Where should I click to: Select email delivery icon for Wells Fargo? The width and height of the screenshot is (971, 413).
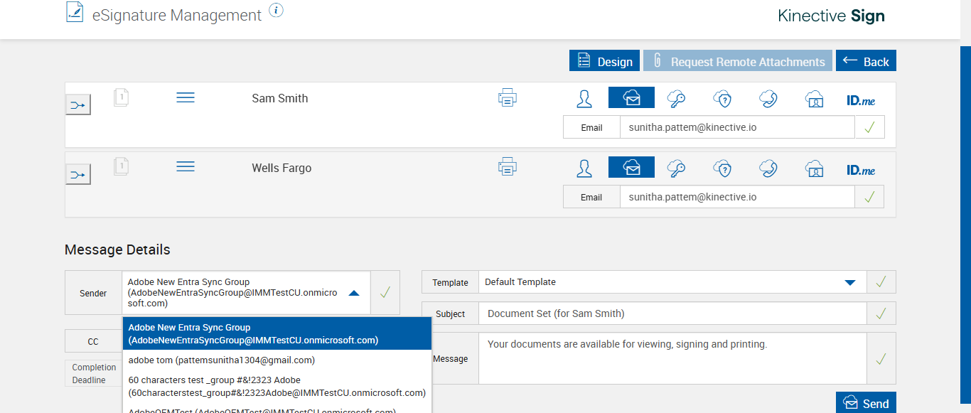point(631,167)
